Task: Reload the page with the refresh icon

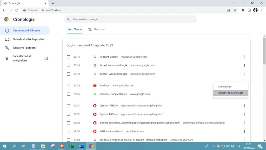Action: click(x=17, y=10)
